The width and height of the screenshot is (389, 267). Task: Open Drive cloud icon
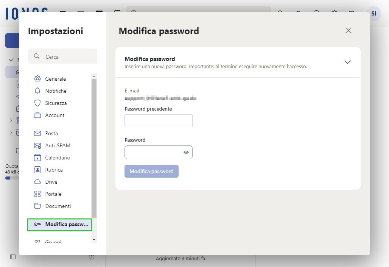coord(37,182)
